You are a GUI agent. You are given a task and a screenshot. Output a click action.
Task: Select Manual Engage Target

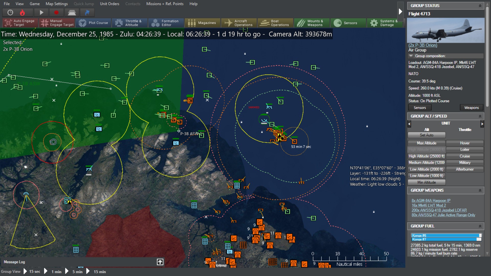coord(57,23)
